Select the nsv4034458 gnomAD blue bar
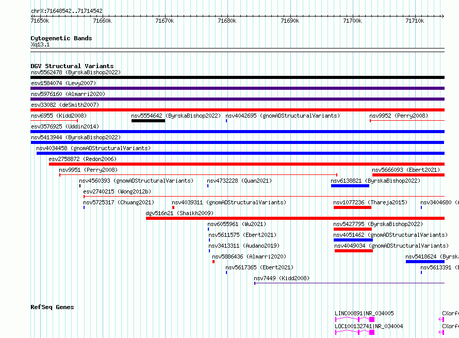Viewport: 459px width, 338px height. coord(240,153)
